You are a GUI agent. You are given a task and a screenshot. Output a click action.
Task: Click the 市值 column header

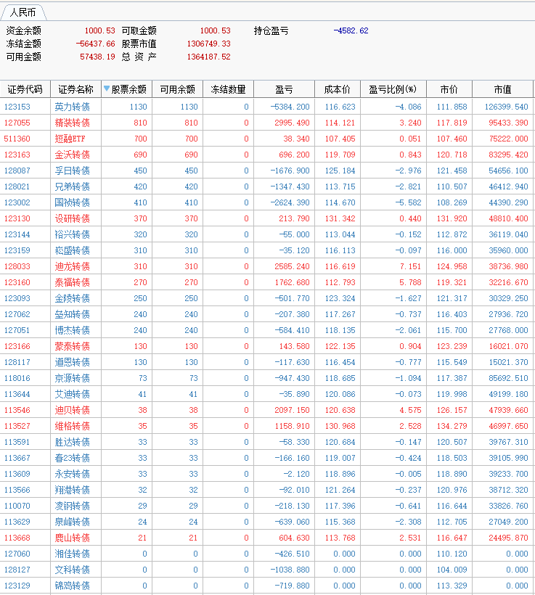point(503,89)
